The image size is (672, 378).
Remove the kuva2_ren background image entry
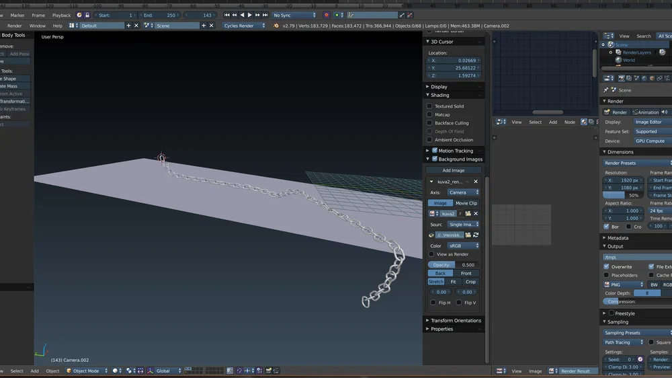click(x=476, y=182)
